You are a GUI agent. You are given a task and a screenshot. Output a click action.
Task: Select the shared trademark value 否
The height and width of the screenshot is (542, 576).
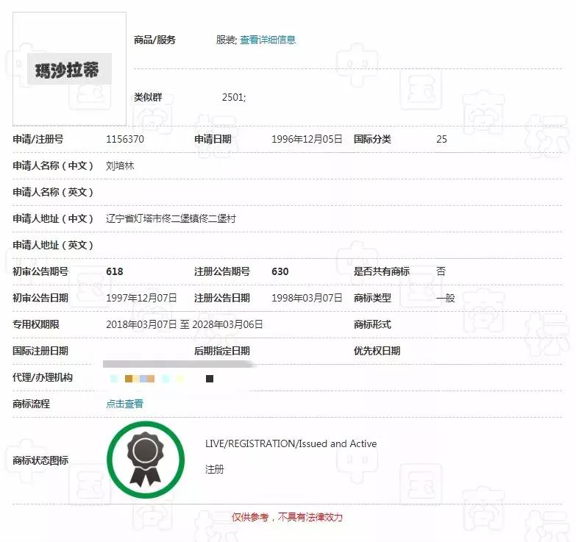click(441, 271)
